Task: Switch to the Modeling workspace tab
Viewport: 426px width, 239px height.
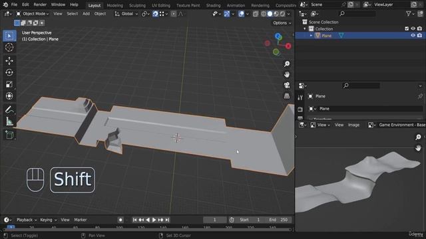Action: pos(114,5)
